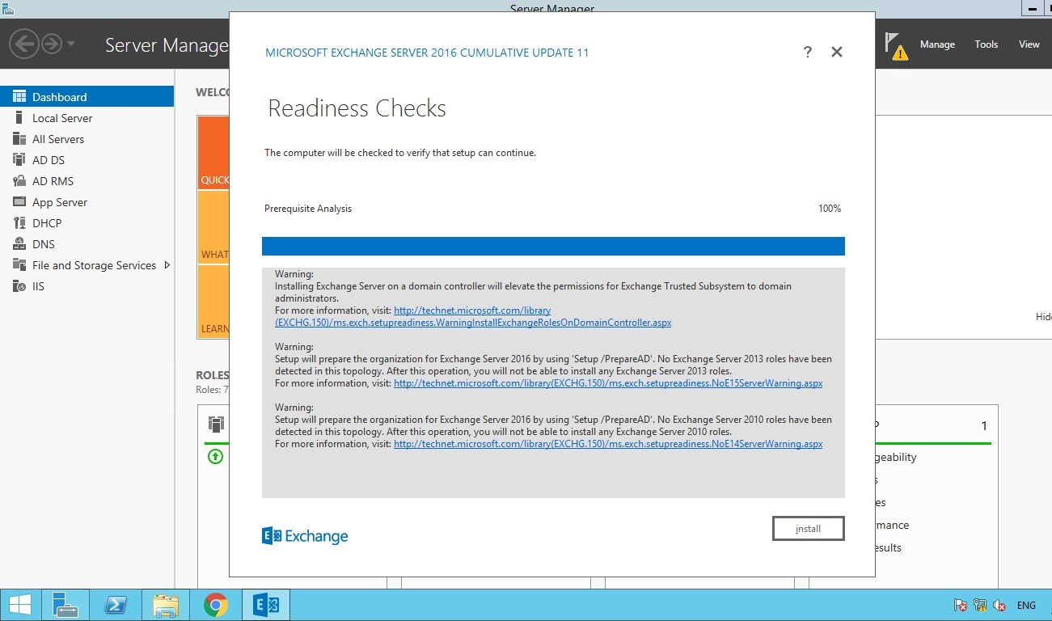Click the Windows Start button

pos(20,604)
